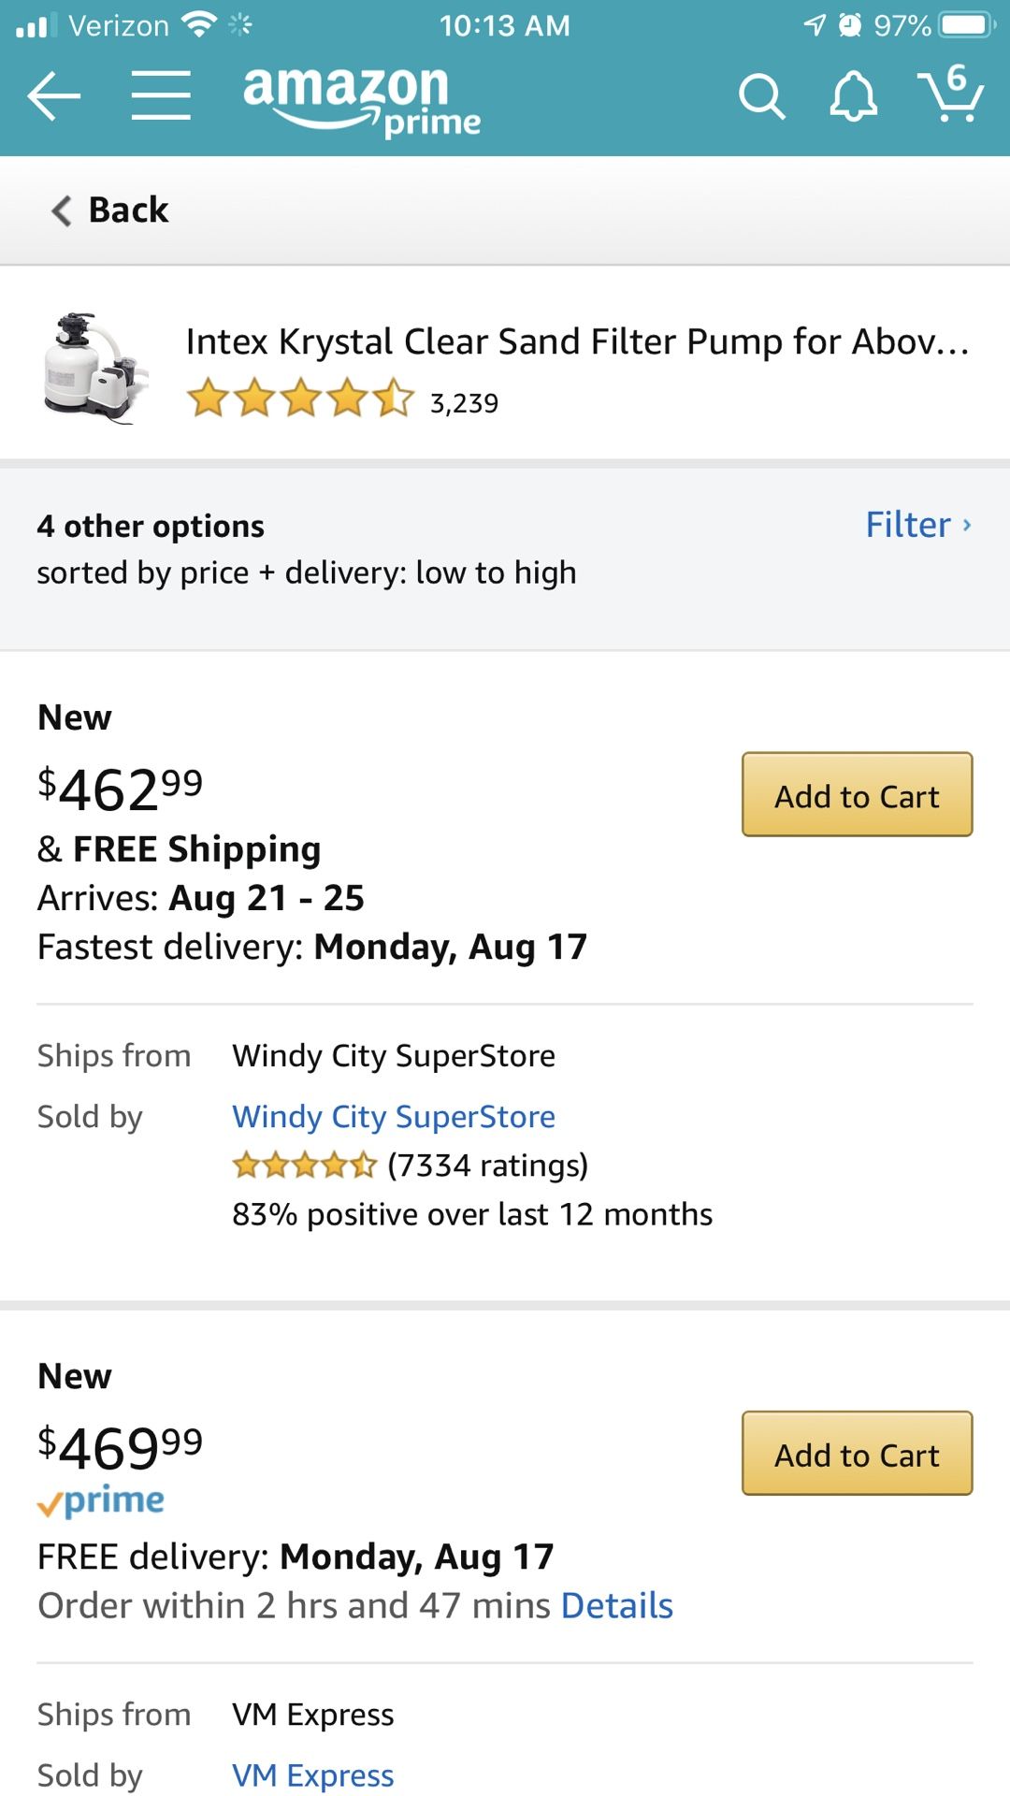Add $469.99 prime offer to cart

pyautogui.click(x=857, y=1454)
